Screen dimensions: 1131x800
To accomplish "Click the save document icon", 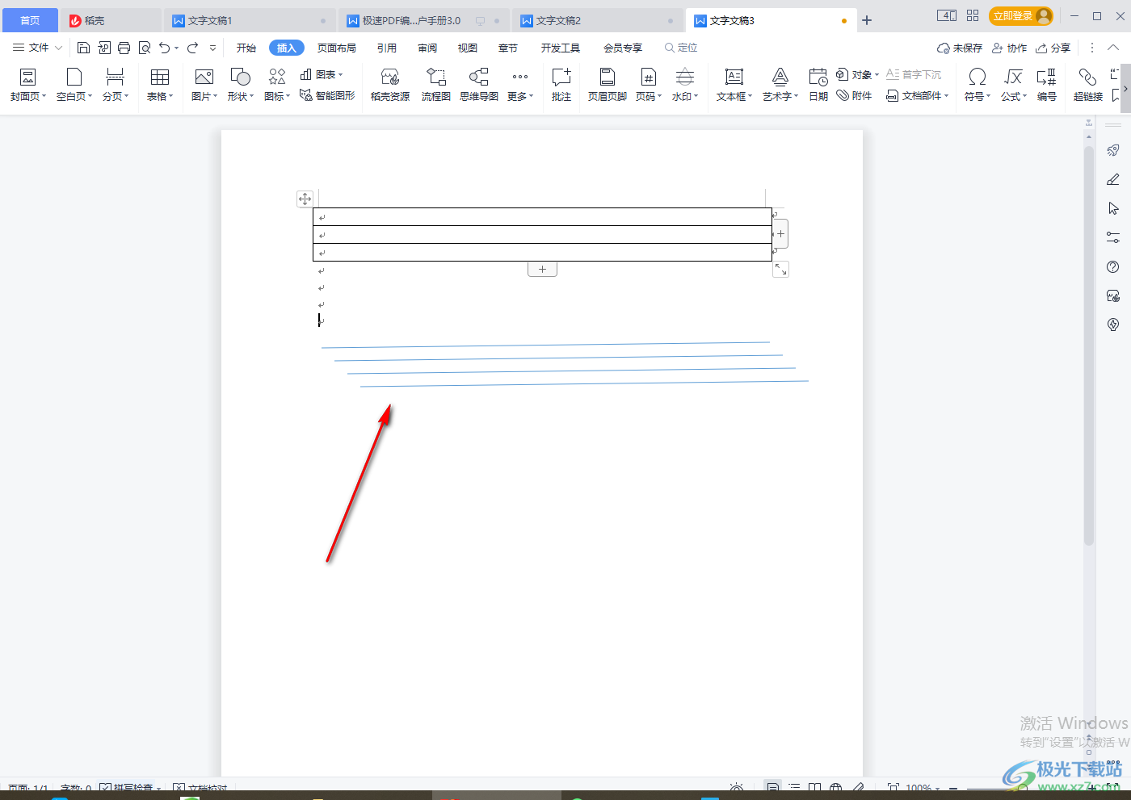I will point(83,48).
